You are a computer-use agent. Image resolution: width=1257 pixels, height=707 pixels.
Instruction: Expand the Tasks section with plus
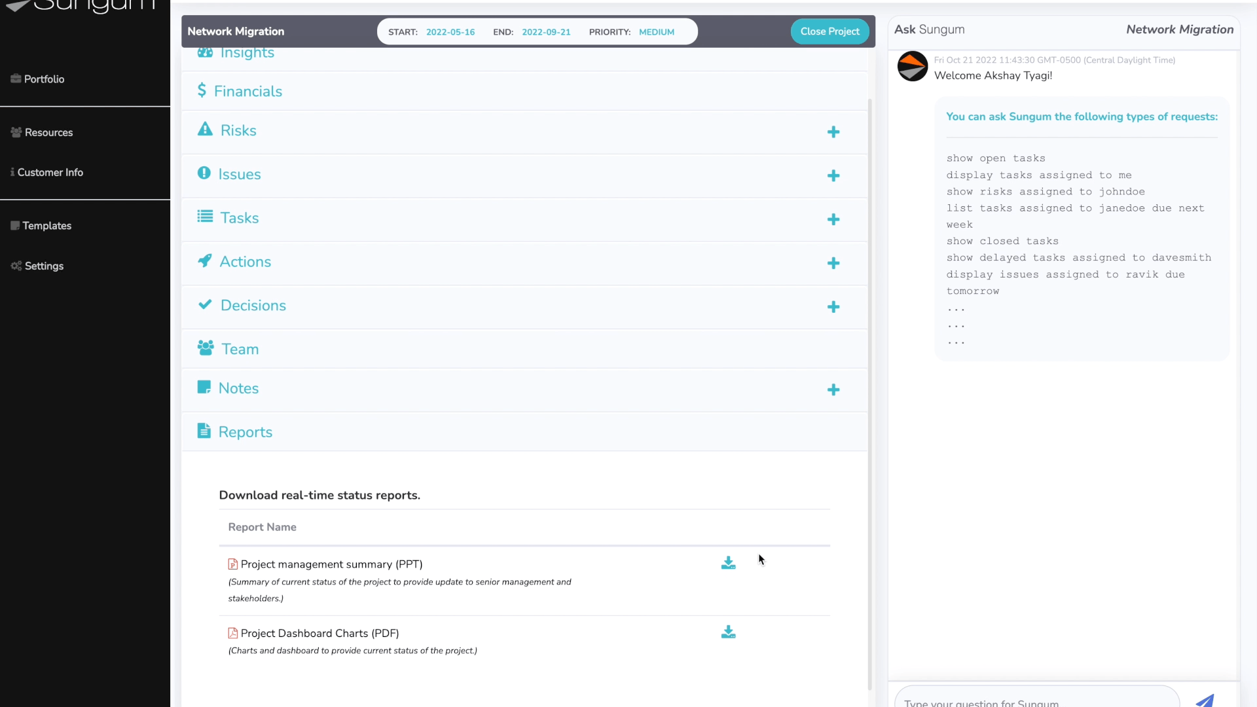click(833, 219)
